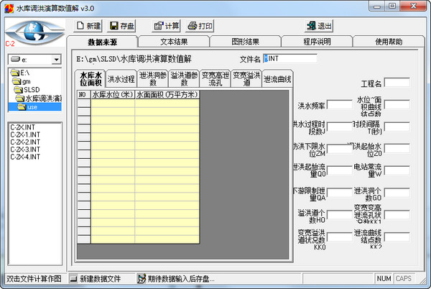Switch to the 图形结果 tab

coord(245,42)
